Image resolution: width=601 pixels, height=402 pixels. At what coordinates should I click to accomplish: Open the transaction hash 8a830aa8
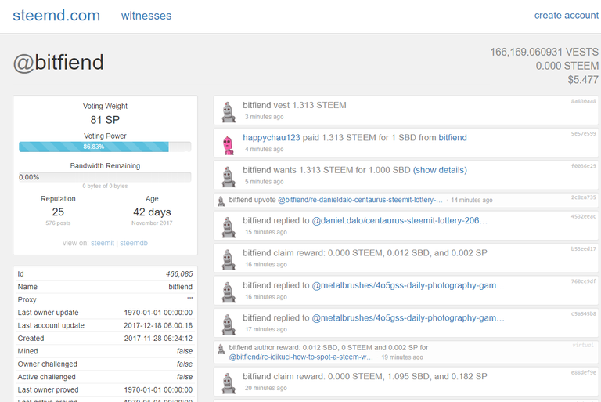pos(583,101)
